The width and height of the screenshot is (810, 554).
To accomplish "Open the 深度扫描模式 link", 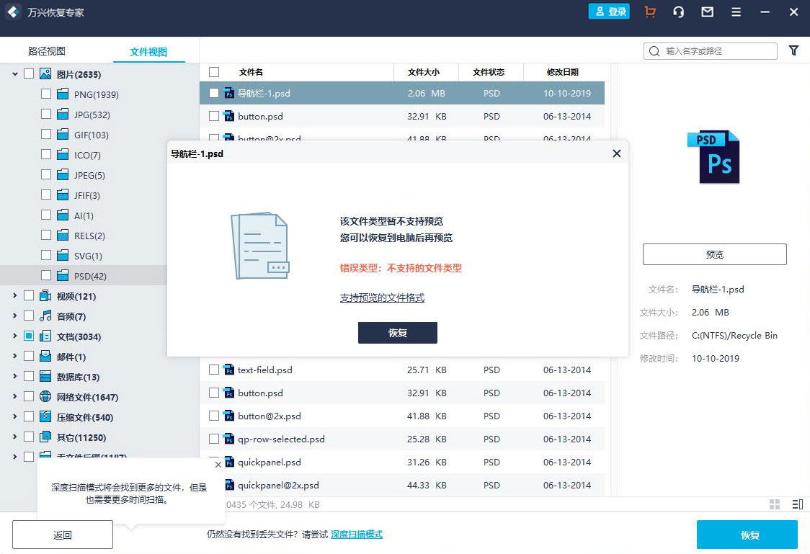I will coord(356,535).
